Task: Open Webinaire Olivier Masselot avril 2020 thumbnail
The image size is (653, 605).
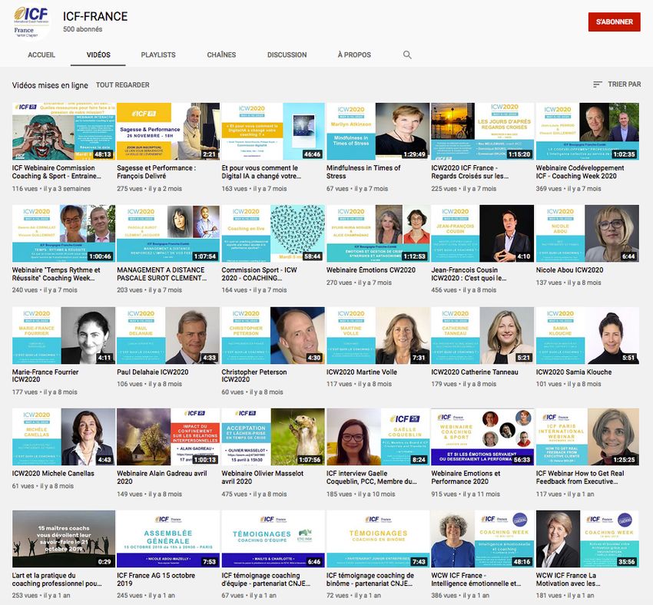Action: [272, 437]
